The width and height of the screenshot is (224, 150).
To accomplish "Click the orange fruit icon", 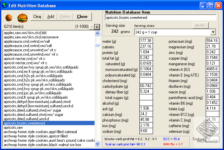I will (x=9, y=17).
